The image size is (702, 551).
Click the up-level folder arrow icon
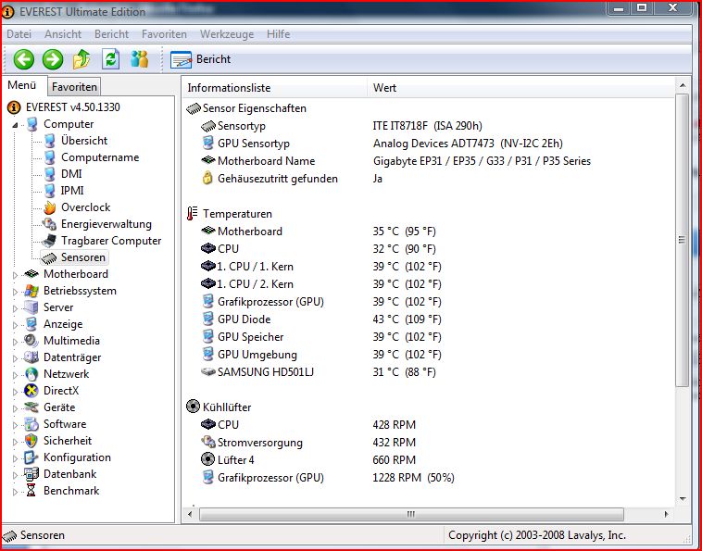pos(81,59)
